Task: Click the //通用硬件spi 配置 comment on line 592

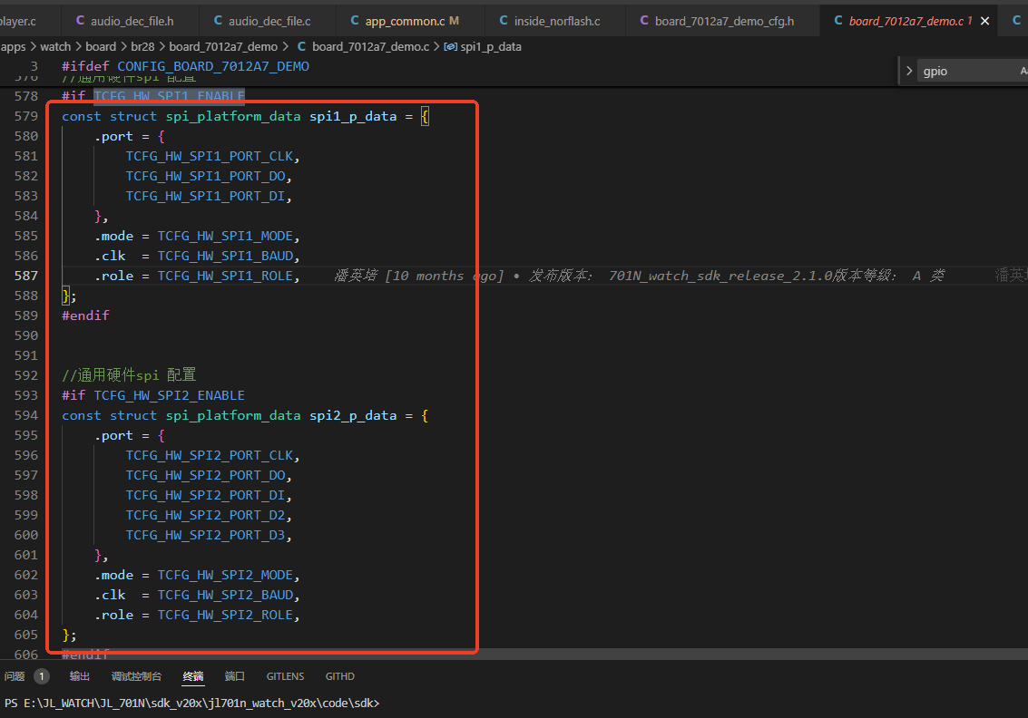Action: tap(129, 375)
